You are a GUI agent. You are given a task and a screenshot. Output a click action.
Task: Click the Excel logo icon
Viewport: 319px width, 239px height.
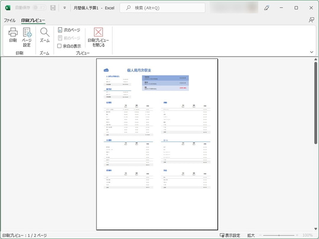point(8,8)
